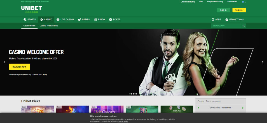267x123 pixels.
Task: Select the fourth carousel dot
Action: point(135,94)
